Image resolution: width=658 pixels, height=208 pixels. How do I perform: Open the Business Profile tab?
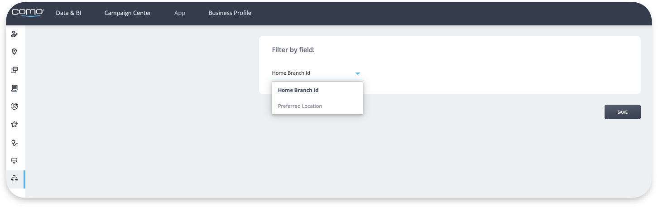click(x=230, y=13)
